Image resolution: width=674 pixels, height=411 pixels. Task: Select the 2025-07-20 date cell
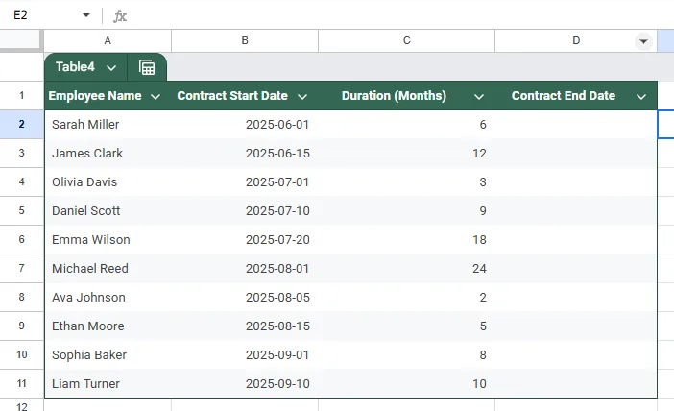click(x=245, y=239)
